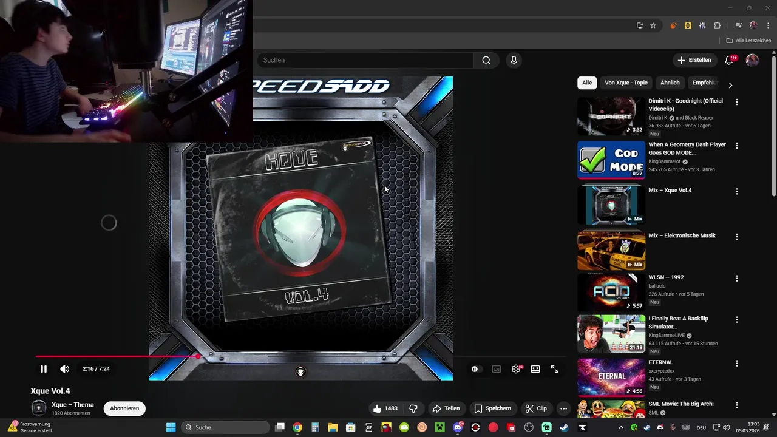Open options for Backflip Simulator video
777x437 pixels.
tap(737, 319)
